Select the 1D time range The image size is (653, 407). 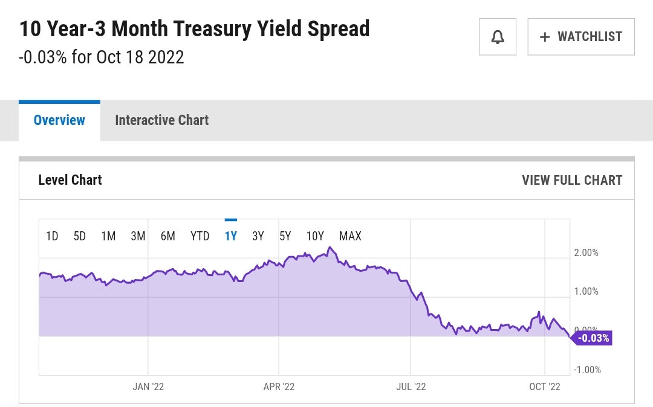pos(52,236)
